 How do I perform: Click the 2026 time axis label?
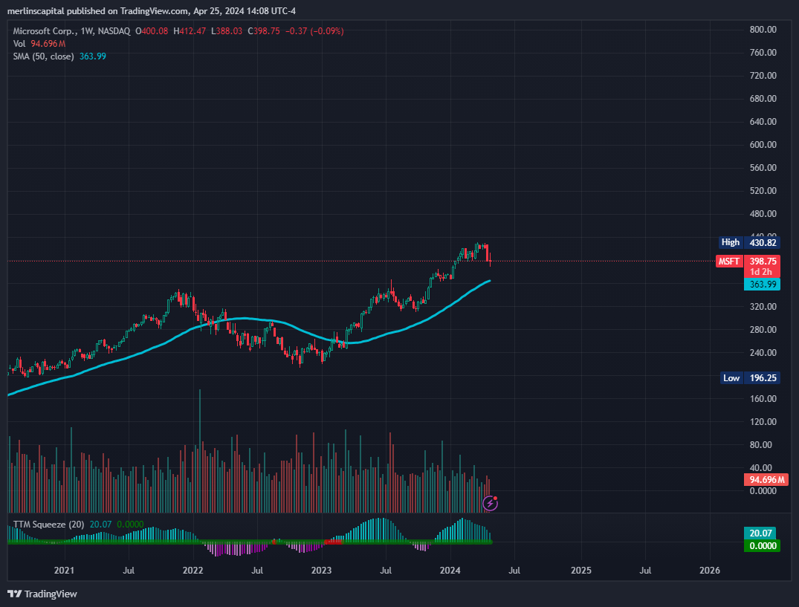pos(710,571)
